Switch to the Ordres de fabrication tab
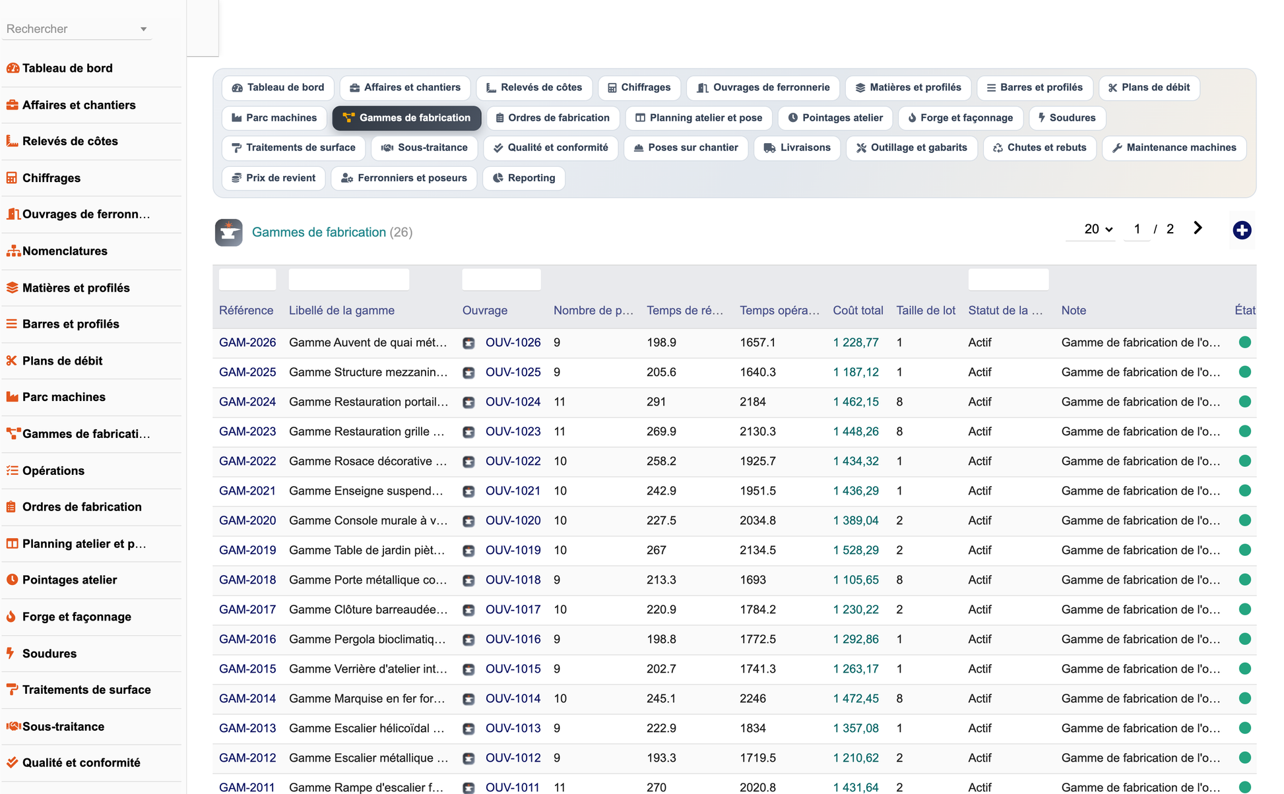Image resolution: width=1284 pixels, height=794 pixels. (x=553, y=118)
